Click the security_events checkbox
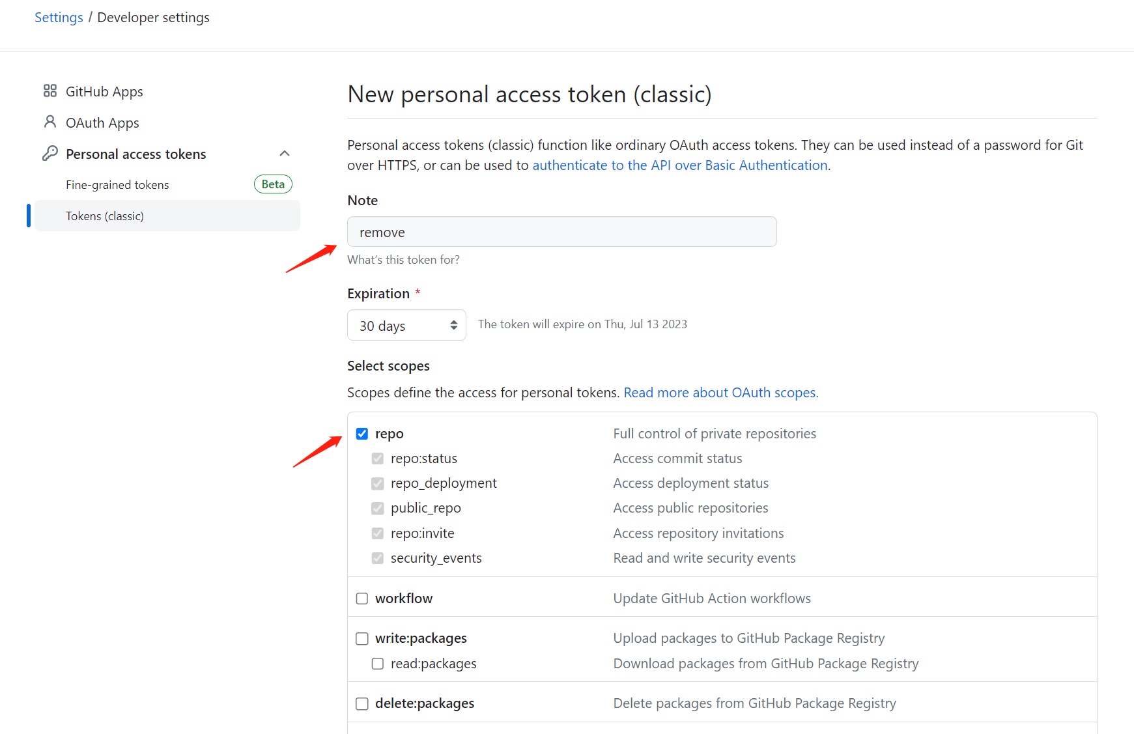1134x734 pixels. [378, 558]
